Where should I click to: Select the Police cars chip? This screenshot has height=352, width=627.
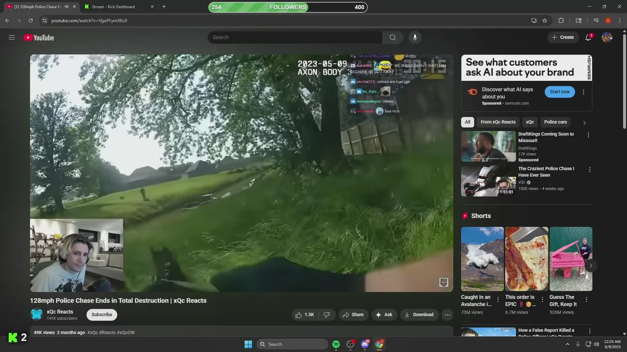pos(555,122)
